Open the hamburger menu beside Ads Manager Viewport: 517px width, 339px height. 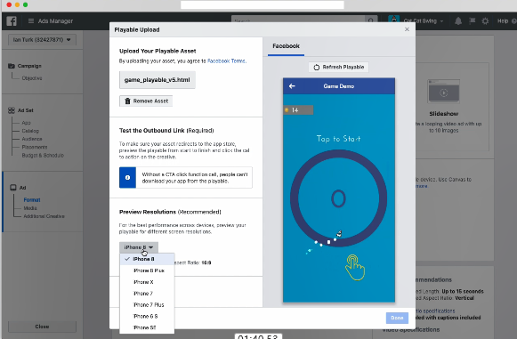click(31, 21)
